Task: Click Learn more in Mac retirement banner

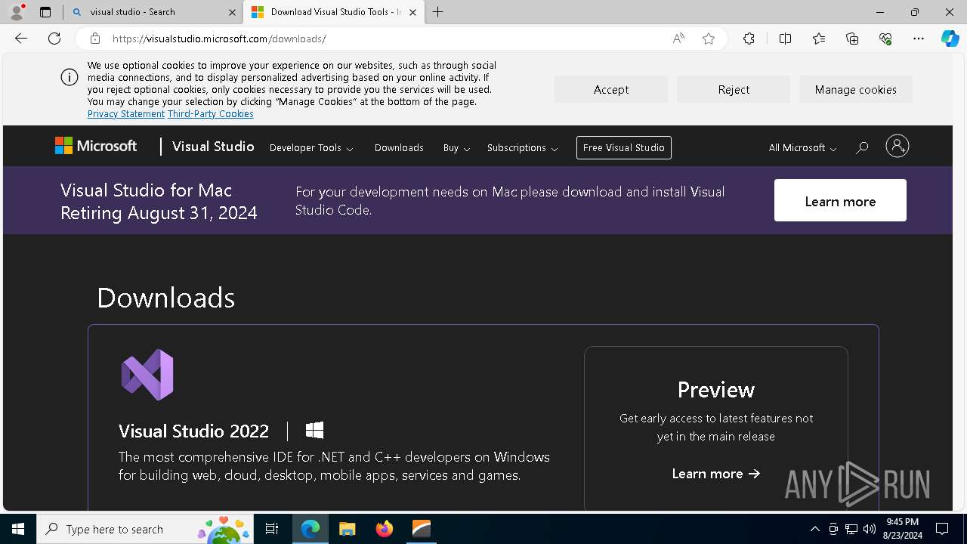Action: [840, 200]
